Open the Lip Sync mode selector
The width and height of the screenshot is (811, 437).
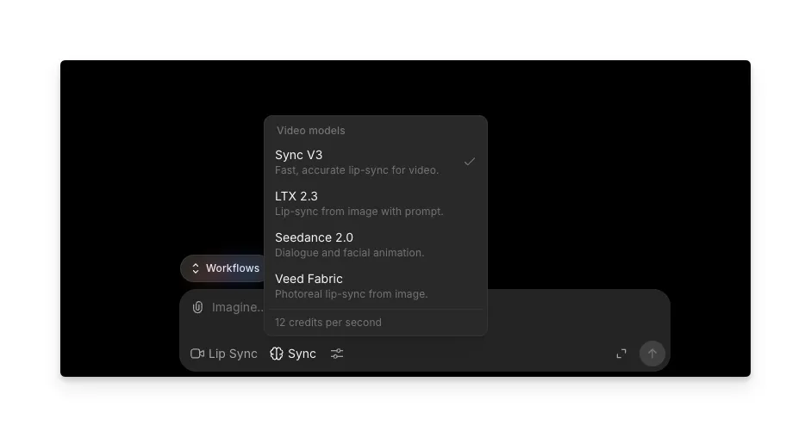224,354
